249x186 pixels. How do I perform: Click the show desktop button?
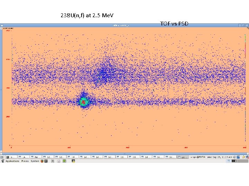pyautogui.click(x=2, y=157)
